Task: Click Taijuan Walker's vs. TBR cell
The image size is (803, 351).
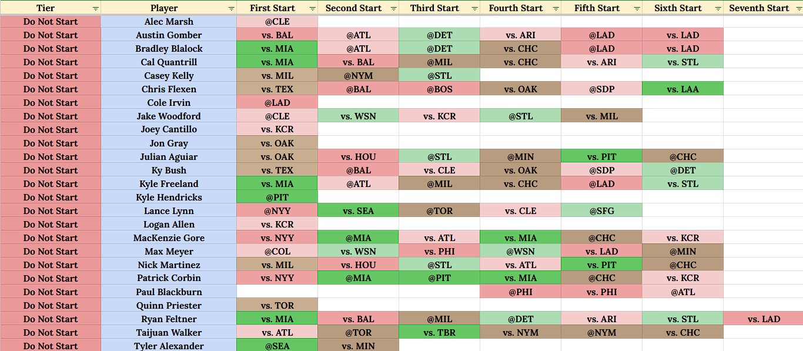Action: tap(439, 333)
